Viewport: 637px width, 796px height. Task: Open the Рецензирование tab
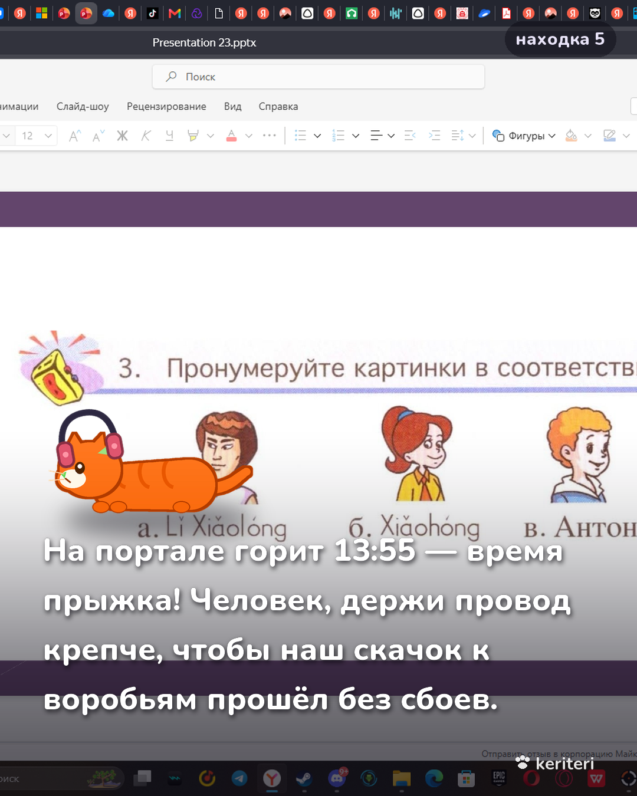166,107
